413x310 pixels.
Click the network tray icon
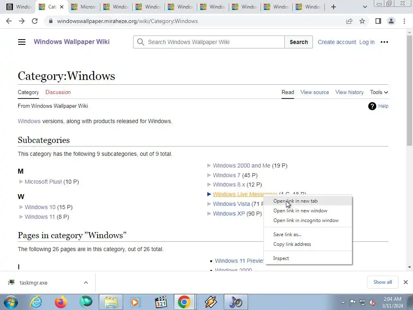[x=363, y=302]
